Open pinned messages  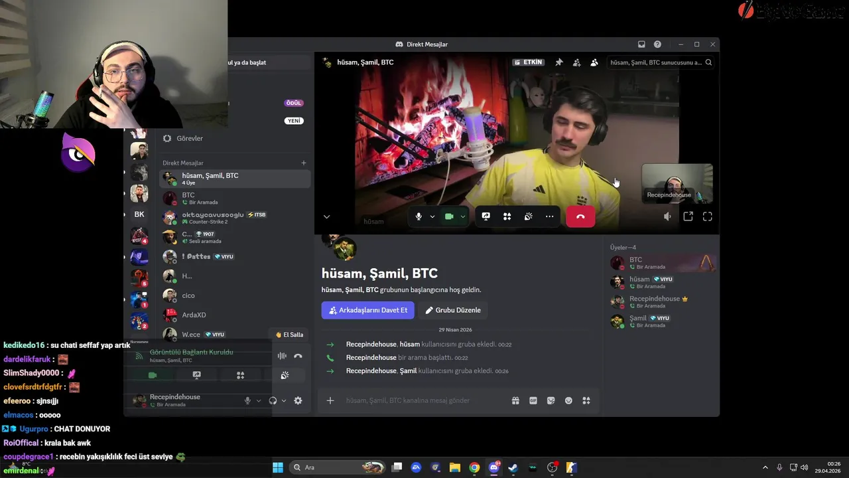[x=559, y=62]
